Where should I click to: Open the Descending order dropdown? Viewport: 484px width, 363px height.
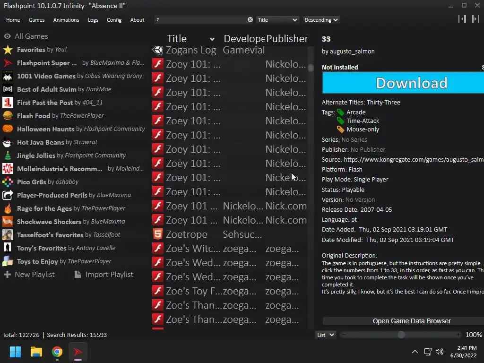(x=321, y=20)
